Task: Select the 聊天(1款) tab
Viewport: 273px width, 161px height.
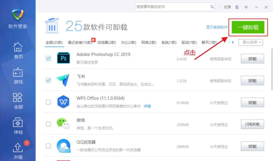Action: pos(209,43)
